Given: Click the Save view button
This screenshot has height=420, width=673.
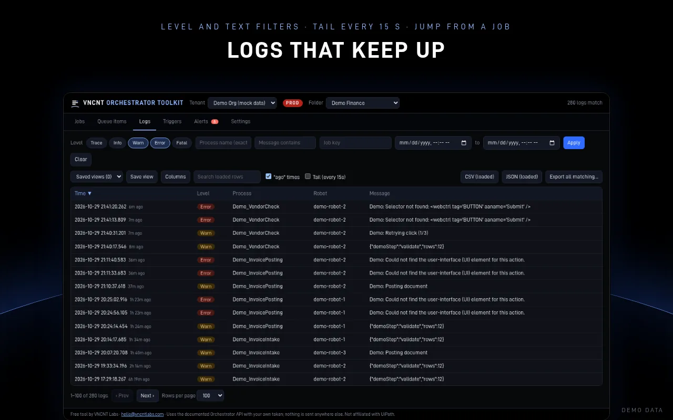Looking at the screenshot, I should [142, 176].
